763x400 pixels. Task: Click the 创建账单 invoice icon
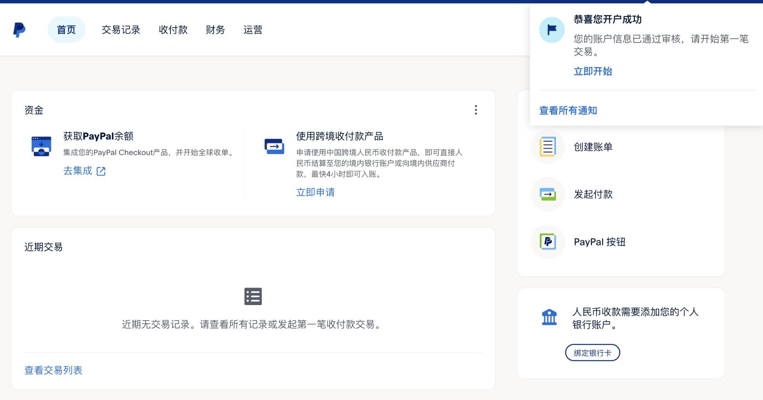tap(548, 147)
